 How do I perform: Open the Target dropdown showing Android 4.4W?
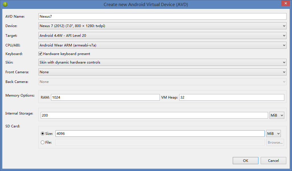pyautogui.click(x=162, y=36)
